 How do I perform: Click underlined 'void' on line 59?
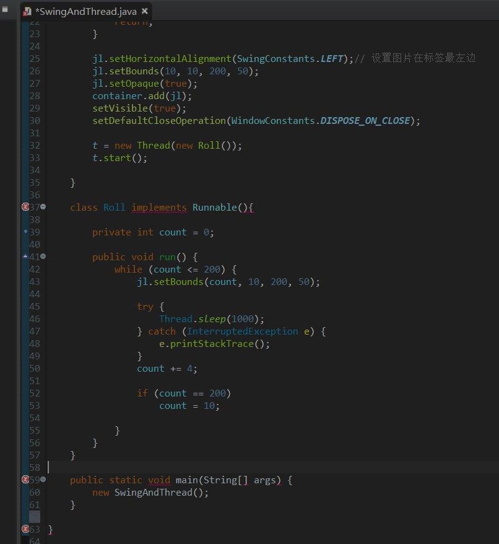pyautogui.click(x=159, y=480)
